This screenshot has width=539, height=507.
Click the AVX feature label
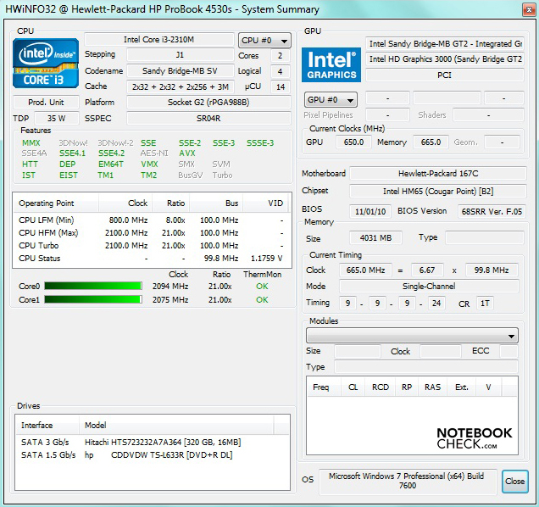click(187, 153)
